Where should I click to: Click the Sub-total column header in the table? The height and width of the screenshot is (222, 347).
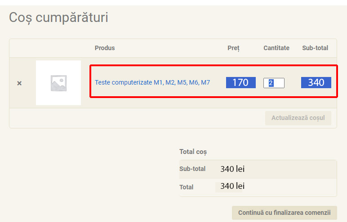315,48
